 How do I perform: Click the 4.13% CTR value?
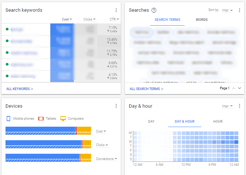coord(113,75)
